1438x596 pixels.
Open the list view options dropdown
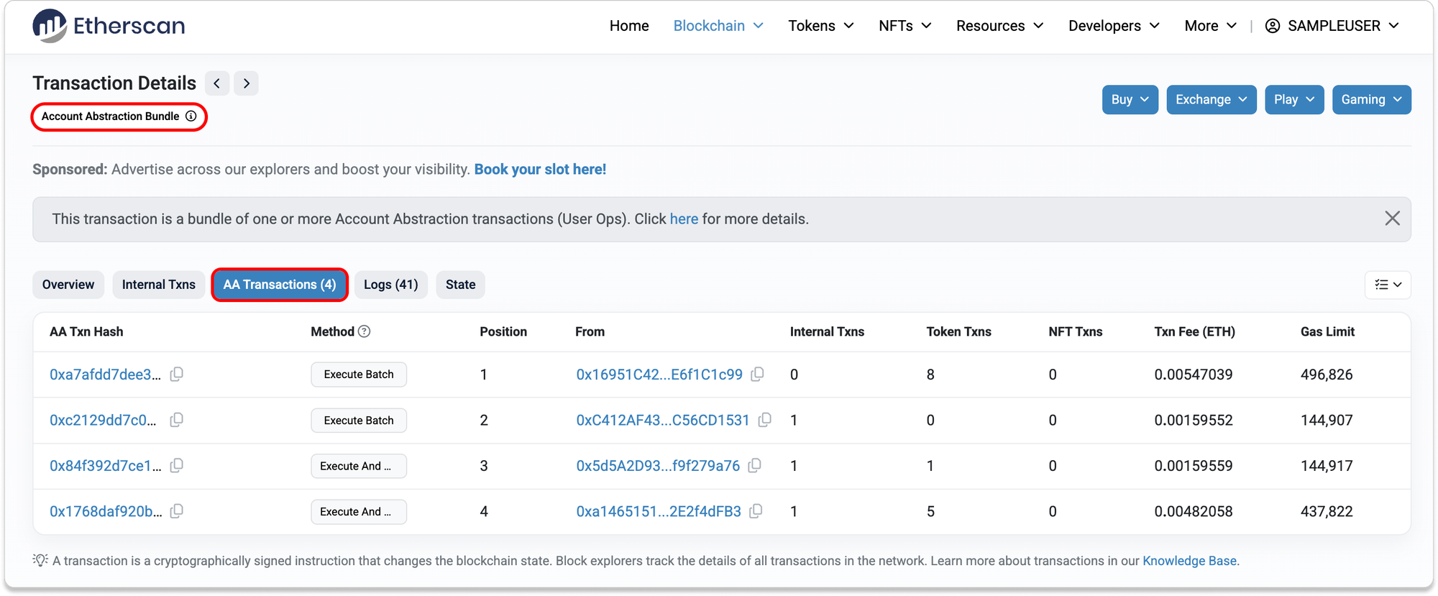tap(1388, 285)
